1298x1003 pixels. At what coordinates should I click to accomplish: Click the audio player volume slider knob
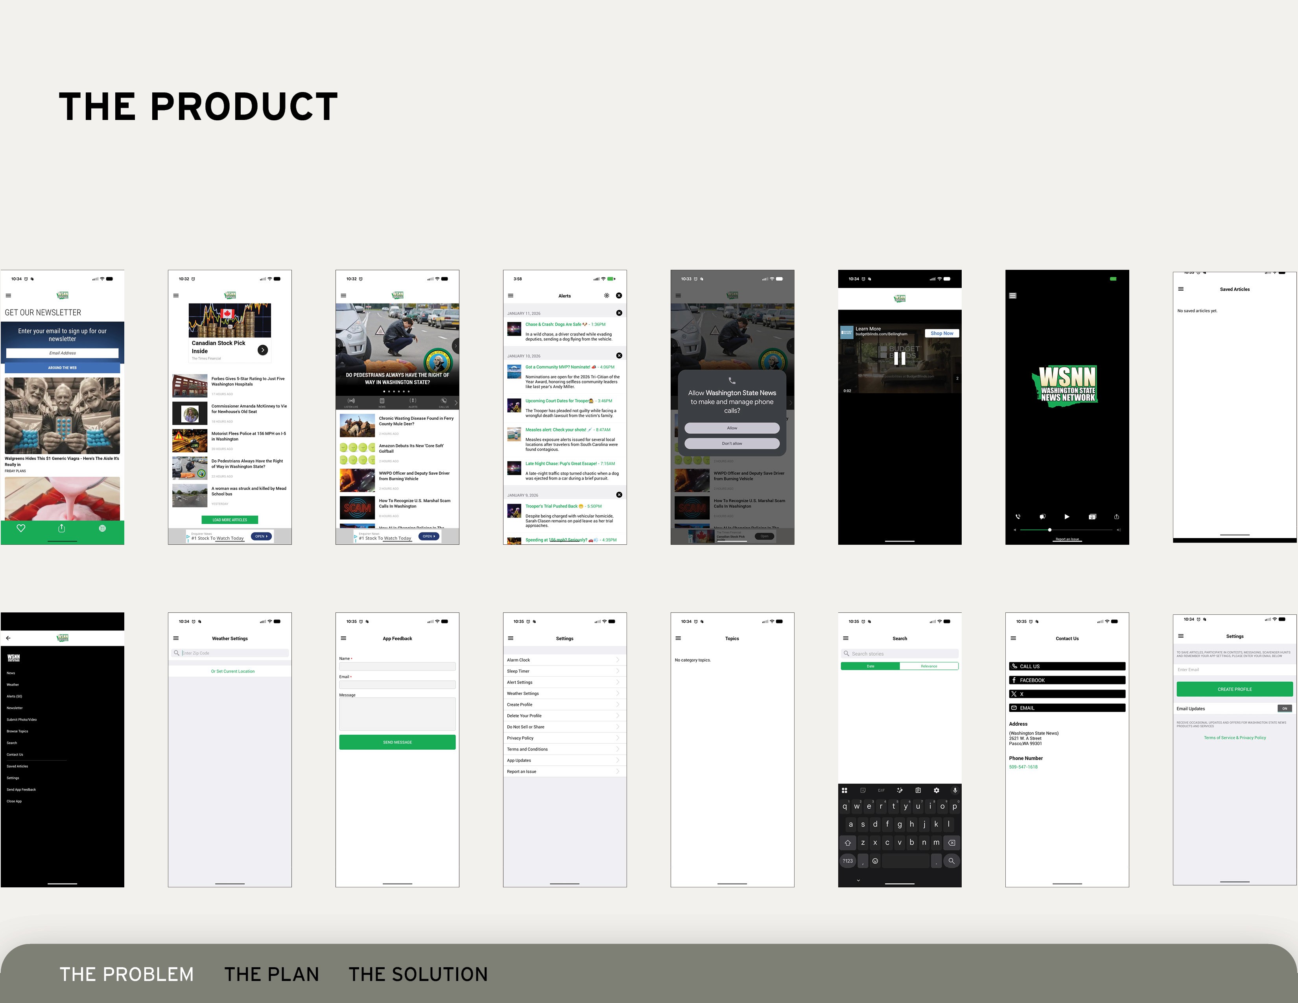[x=1049, y=529]
